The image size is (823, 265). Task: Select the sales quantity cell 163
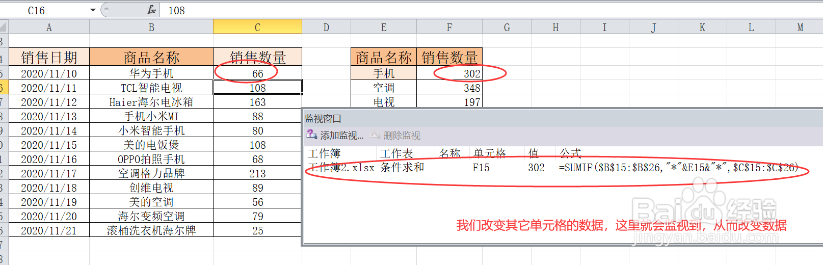click(257, 102)
